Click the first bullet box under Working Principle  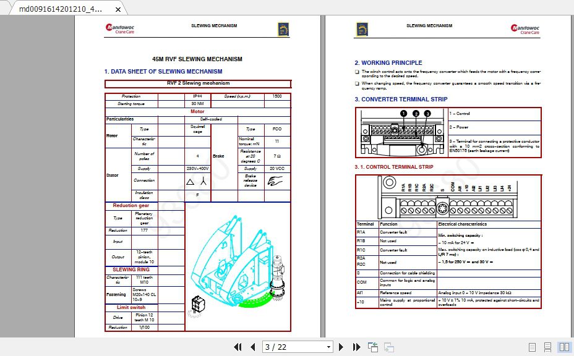[x=357, y=72]
